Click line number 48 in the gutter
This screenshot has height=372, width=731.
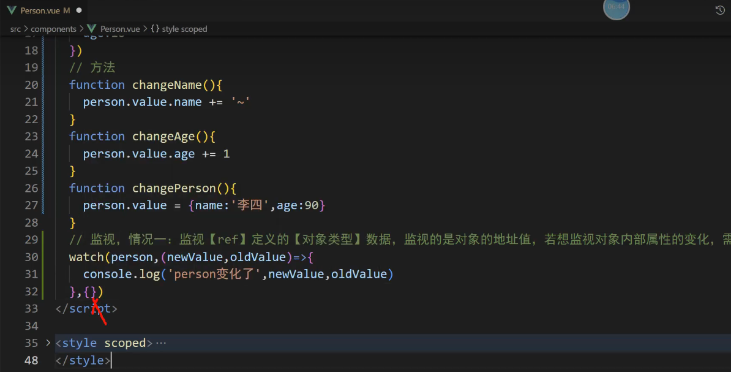(31, 360)
